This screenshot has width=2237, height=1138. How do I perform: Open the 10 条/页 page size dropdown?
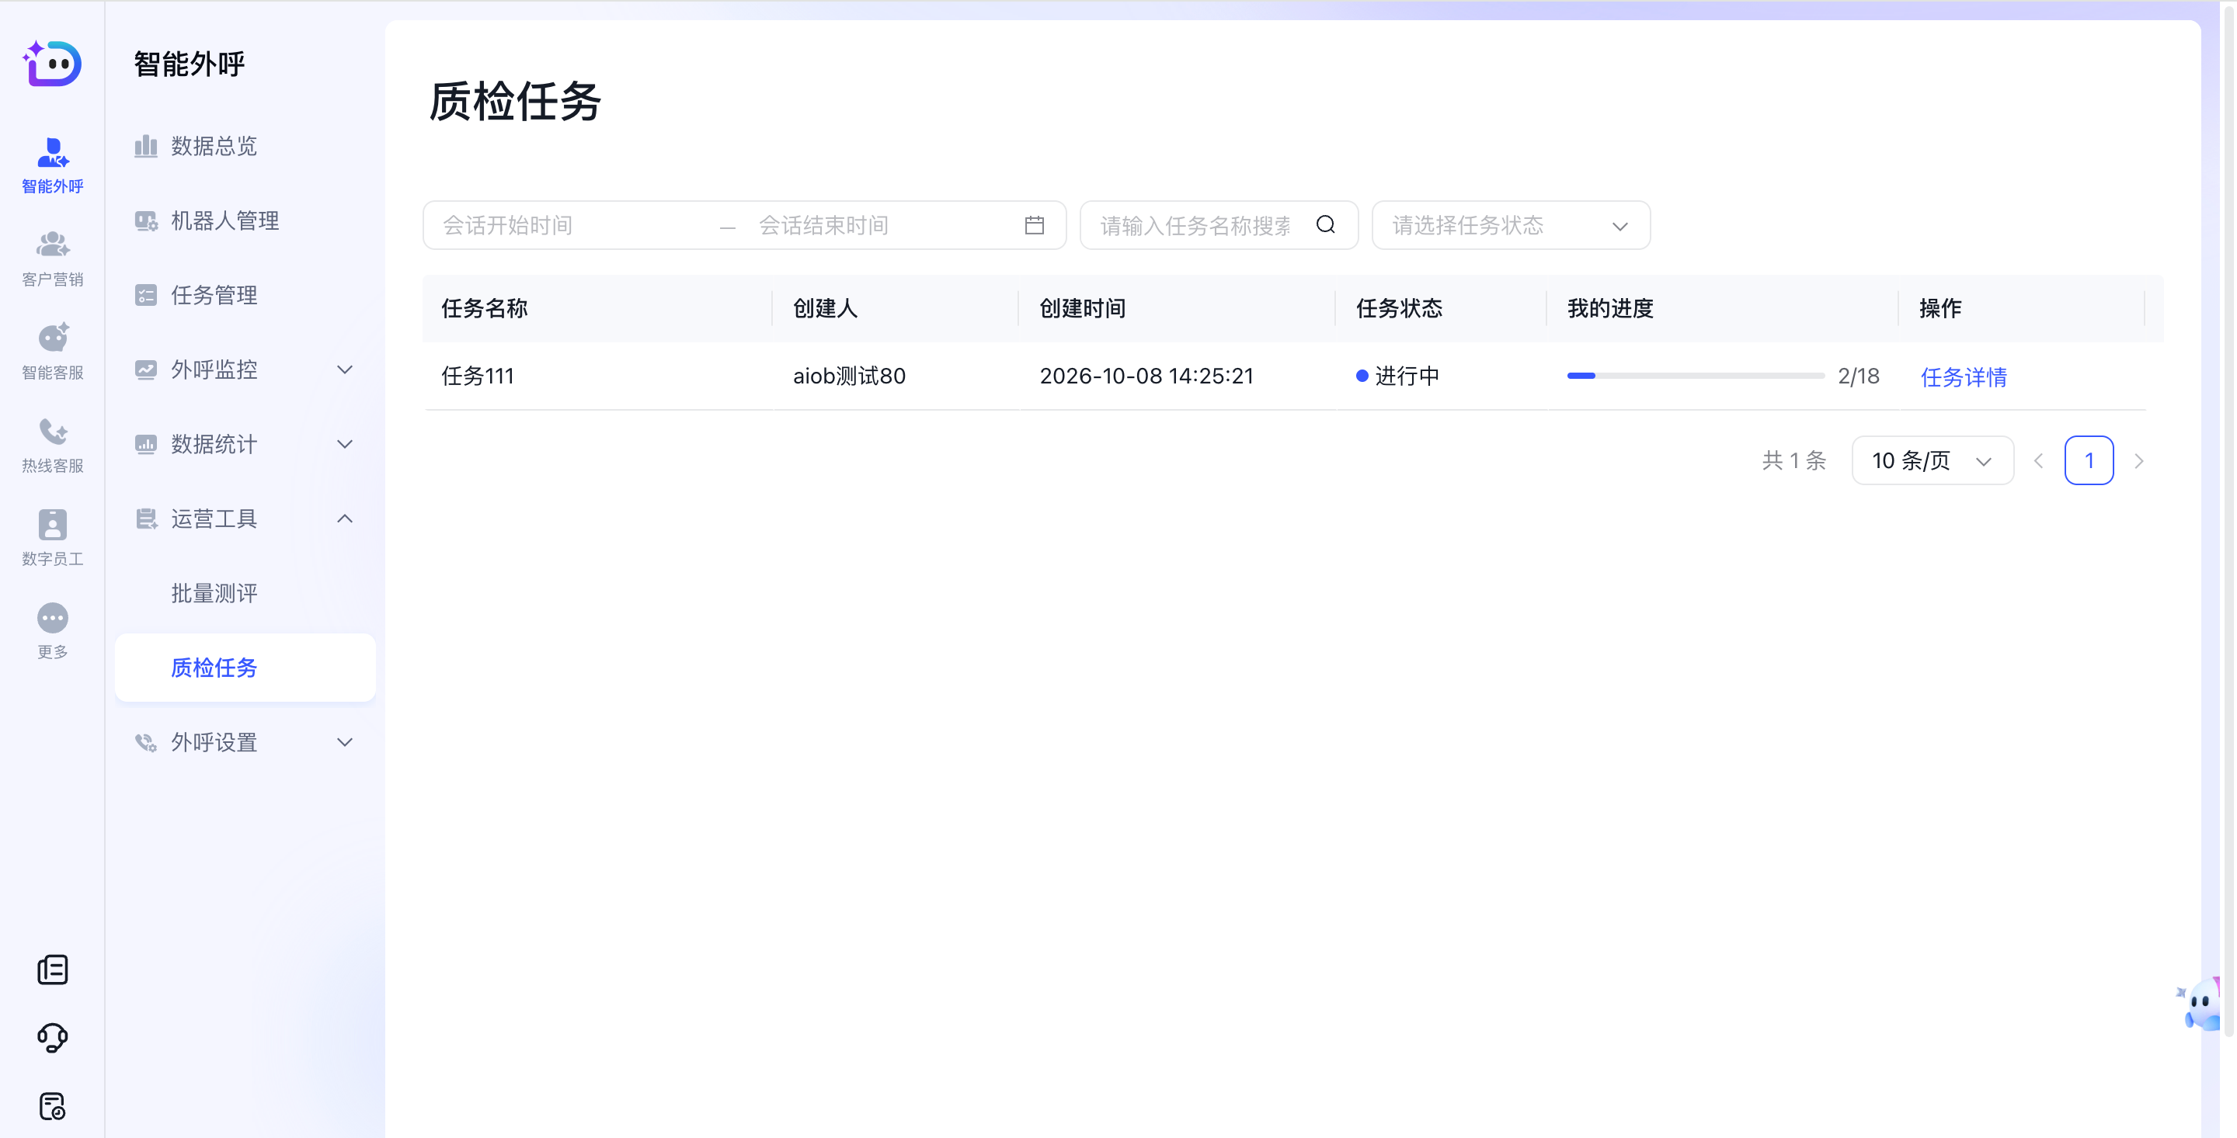[x=1933, y=461]
